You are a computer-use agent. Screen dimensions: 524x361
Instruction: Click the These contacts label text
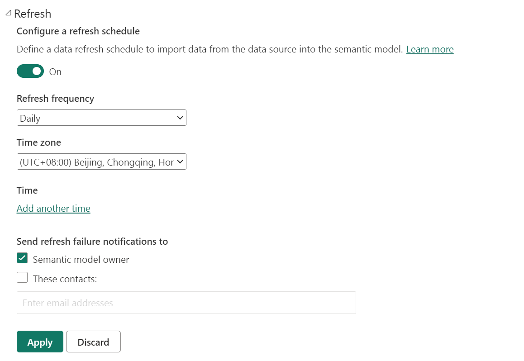pos(65,279)
